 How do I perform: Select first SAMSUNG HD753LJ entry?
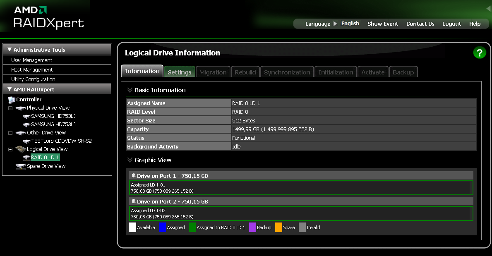click(53, 116)
